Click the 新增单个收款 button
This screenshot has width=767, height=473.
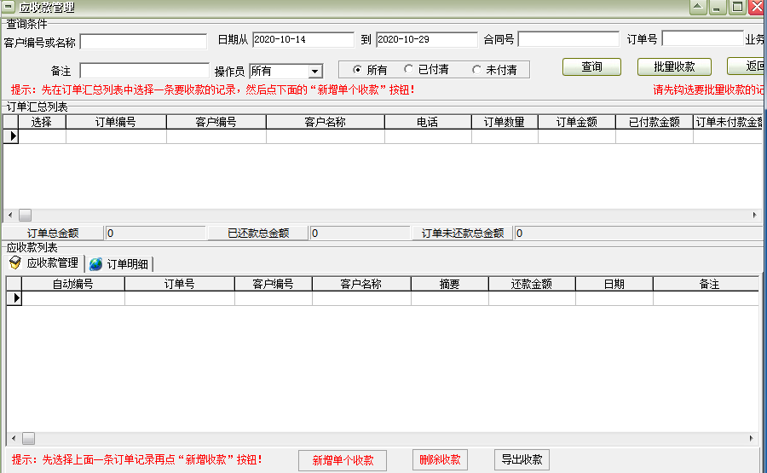click(x=343, y=460)
